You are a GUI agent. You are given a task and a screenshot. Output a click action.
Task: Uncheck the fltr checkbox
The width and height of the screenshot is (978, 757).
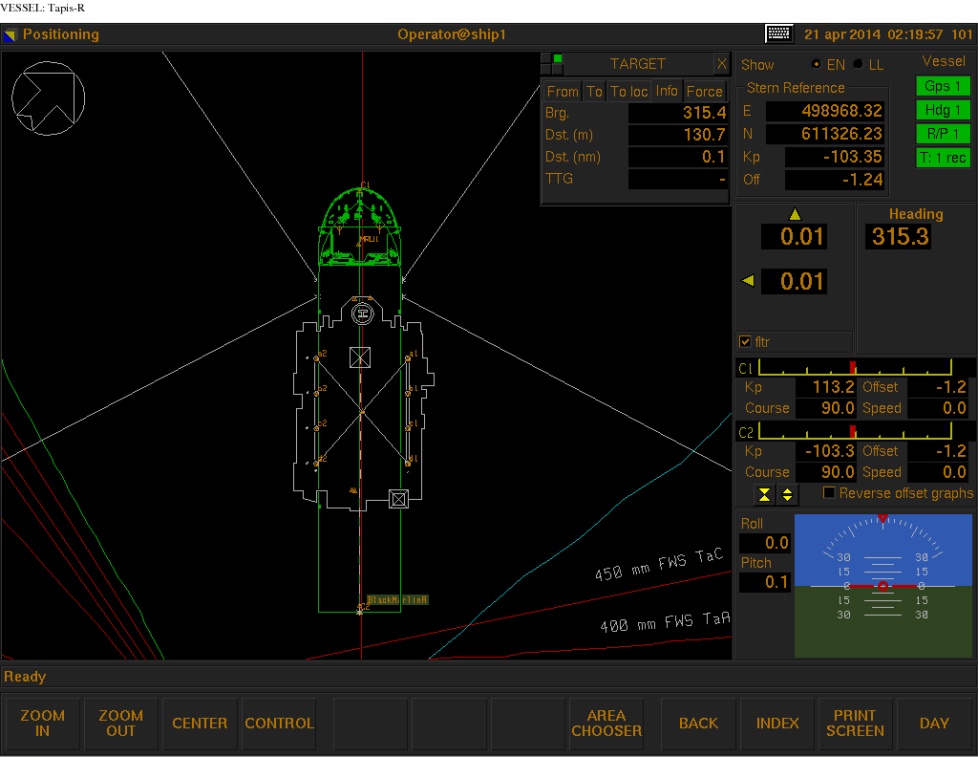(745, 341)
